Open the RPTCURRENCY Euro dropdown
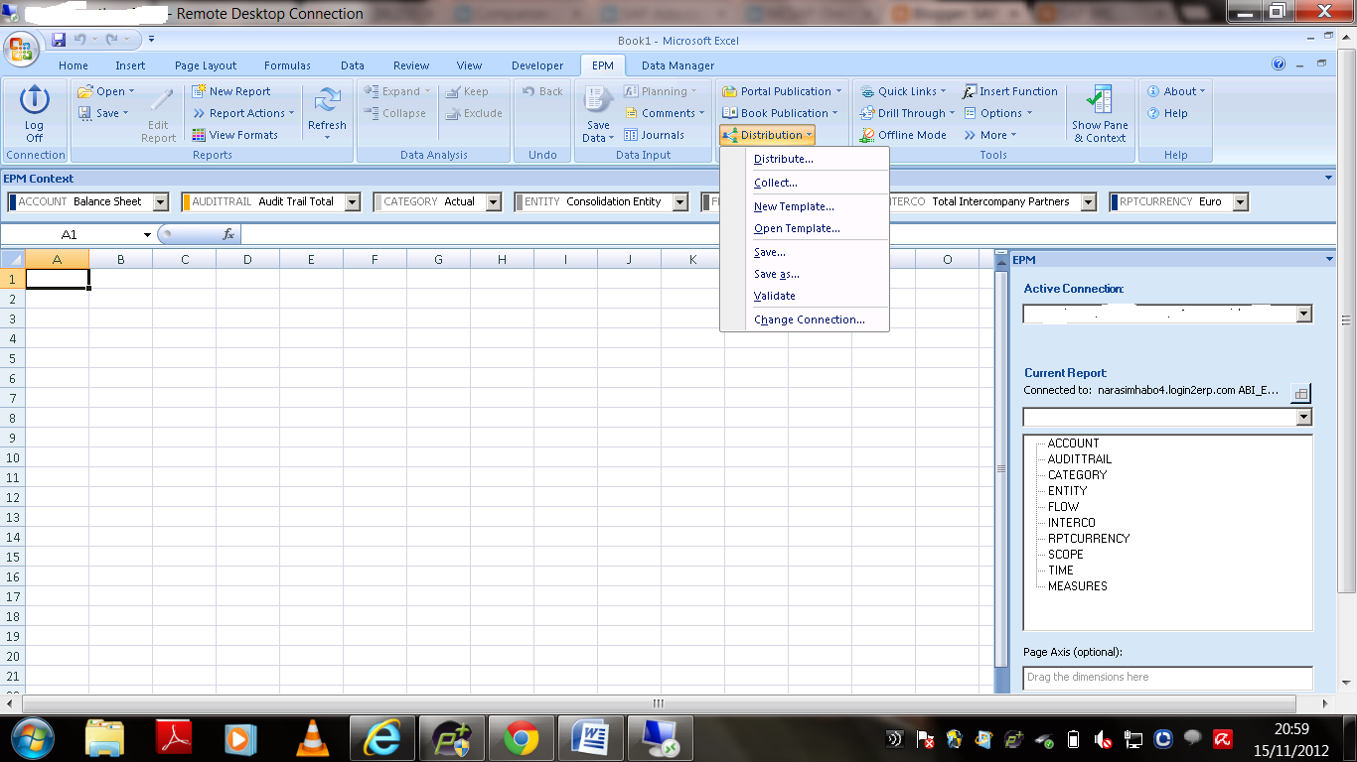The height and width of the screenshot is (762, 1357). [x=1240, y=201]
